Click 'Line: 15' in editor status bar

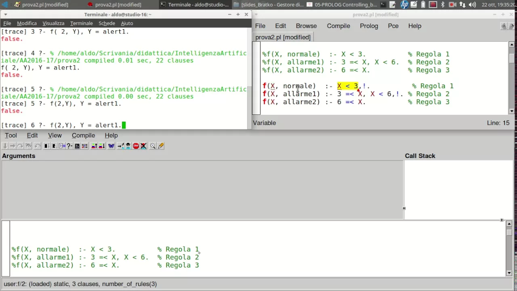498,123
